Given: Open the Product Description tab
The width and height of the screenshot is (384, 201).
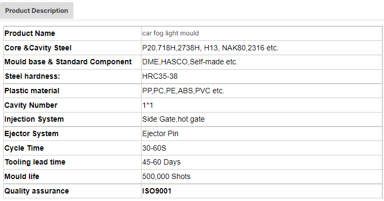Looking at the screenshot, I should click(36, 11).
